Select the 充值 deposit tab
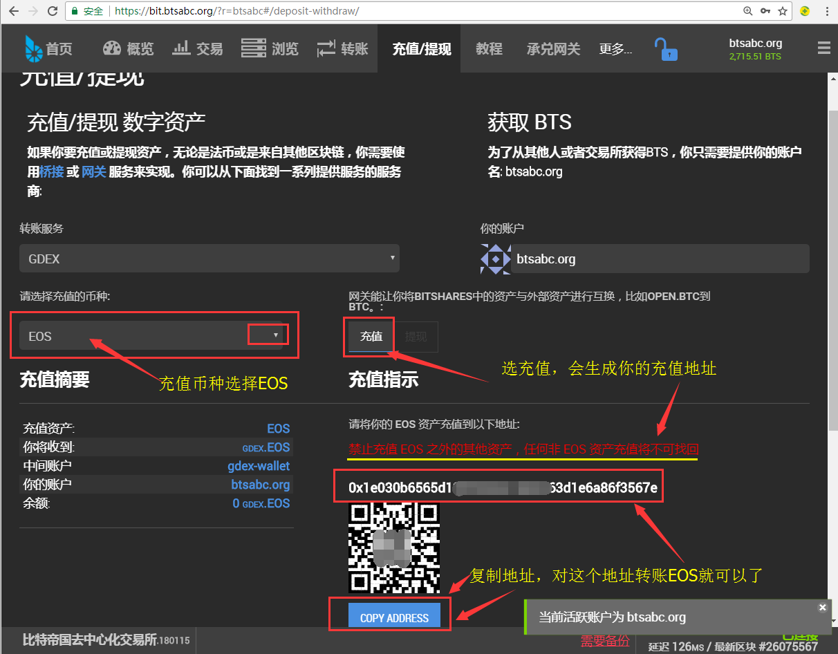Image resolution: width=838 pixels, height=654 pixels. coord(371,337)
